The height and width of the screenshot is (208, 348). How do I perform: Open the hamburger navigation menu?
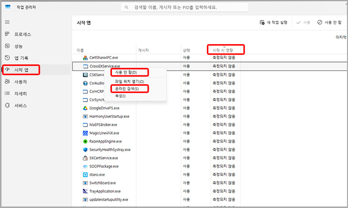click(x=7, y=22)
